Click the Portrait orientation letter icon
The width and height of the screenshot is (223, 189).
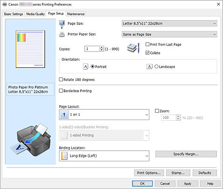85,66
